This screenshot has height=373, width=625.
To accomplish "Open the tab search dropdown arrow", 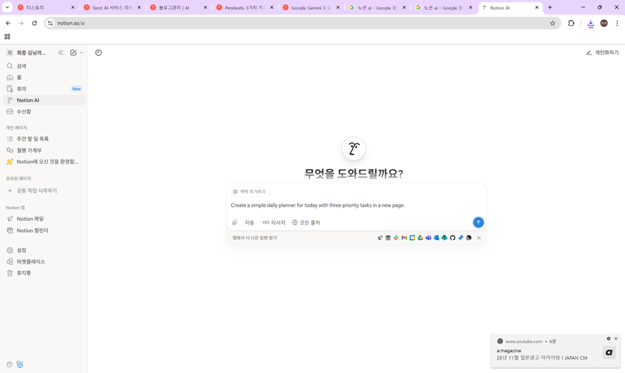I will pos(7,7).
